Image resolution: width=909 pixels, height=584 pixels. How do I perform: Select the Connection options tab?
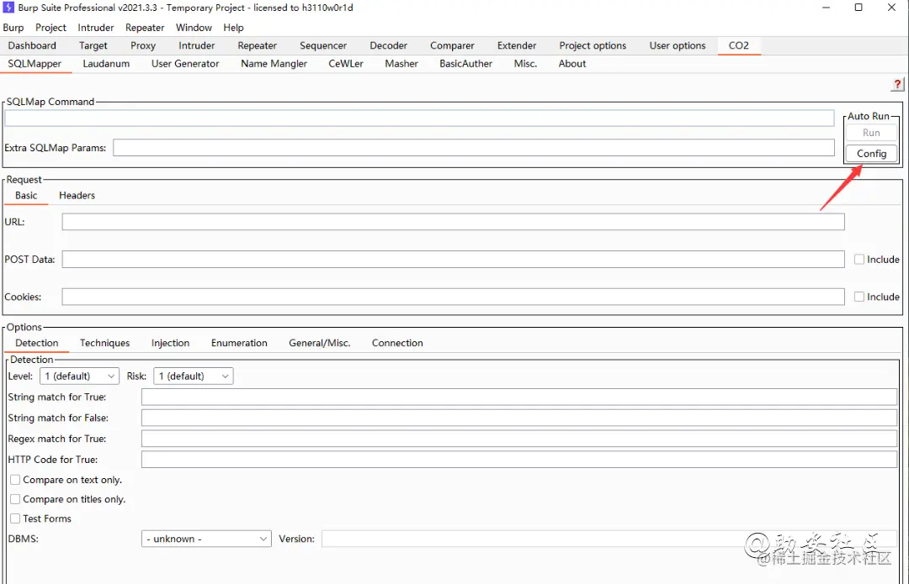coord(397,343)
